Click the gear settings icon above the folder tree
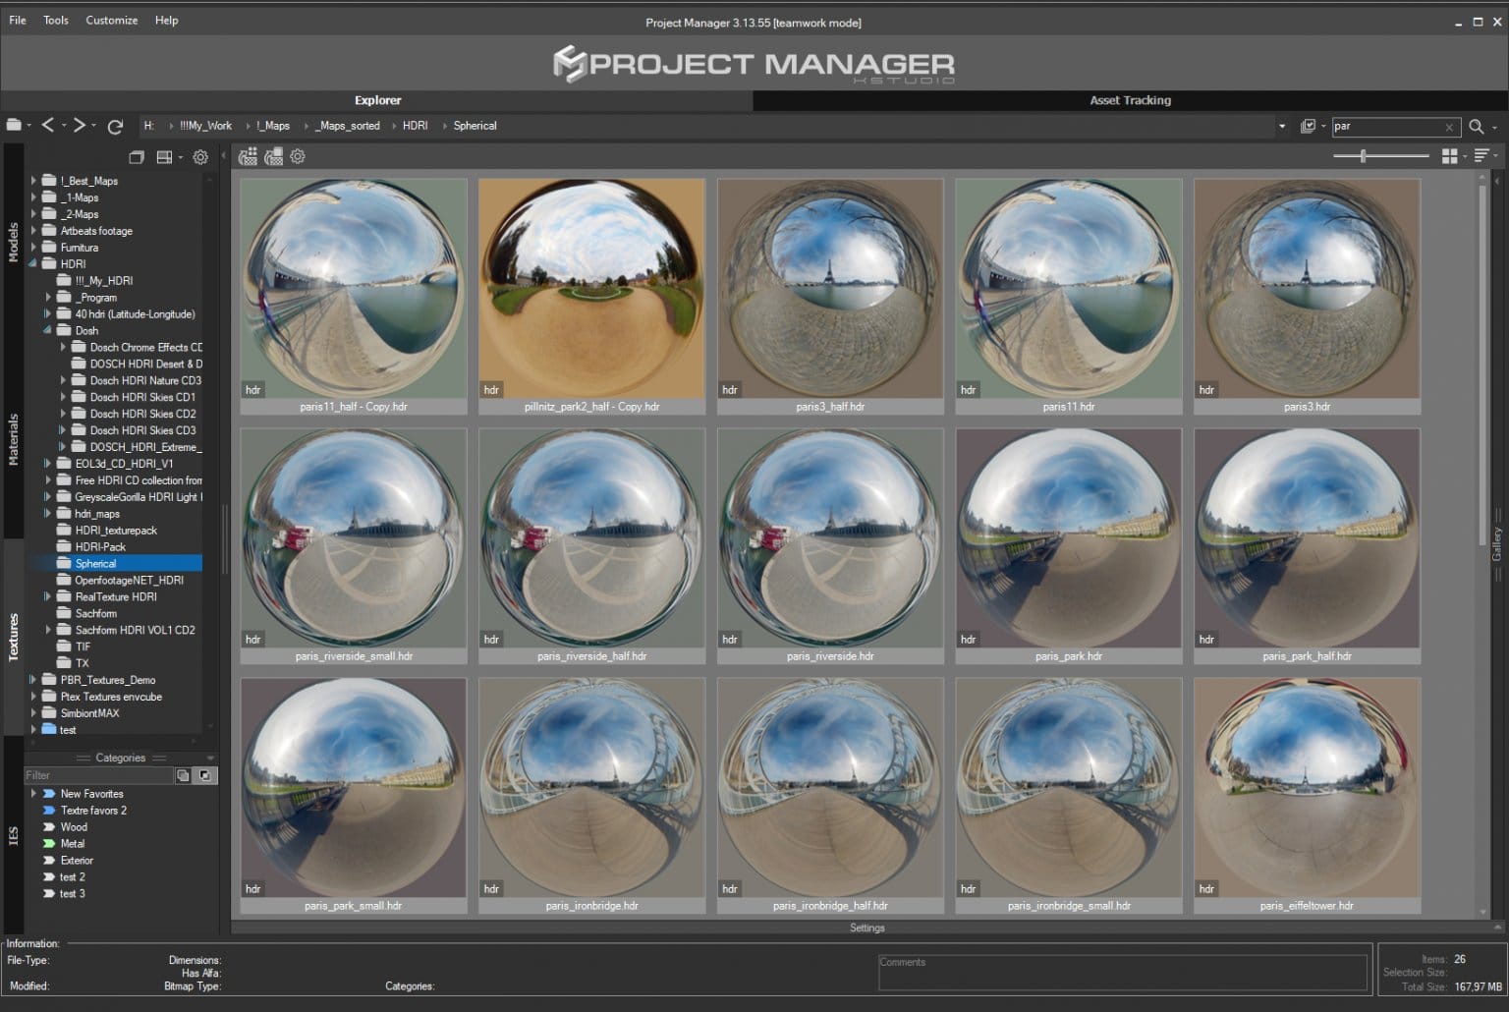The image size is (1509, 1012). (x=200, y=157)
